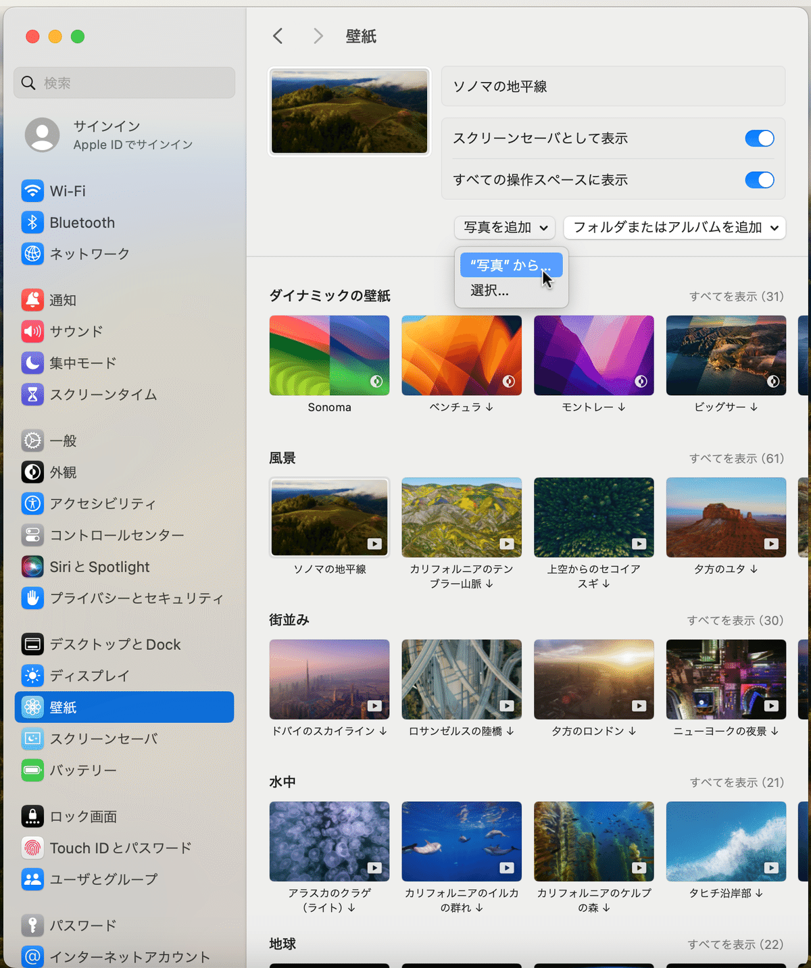Select the モントレー wallpaper thumbnail
The height and width of the screenshot is (968, 811).
[x=594, y=355]
